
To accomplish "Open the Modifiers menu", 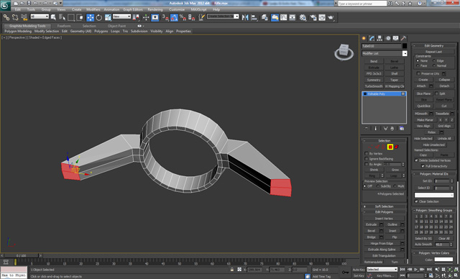I will [93, 9].
